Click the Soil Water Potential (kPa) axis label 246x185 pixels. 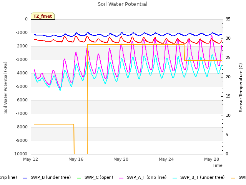(5, 87)
